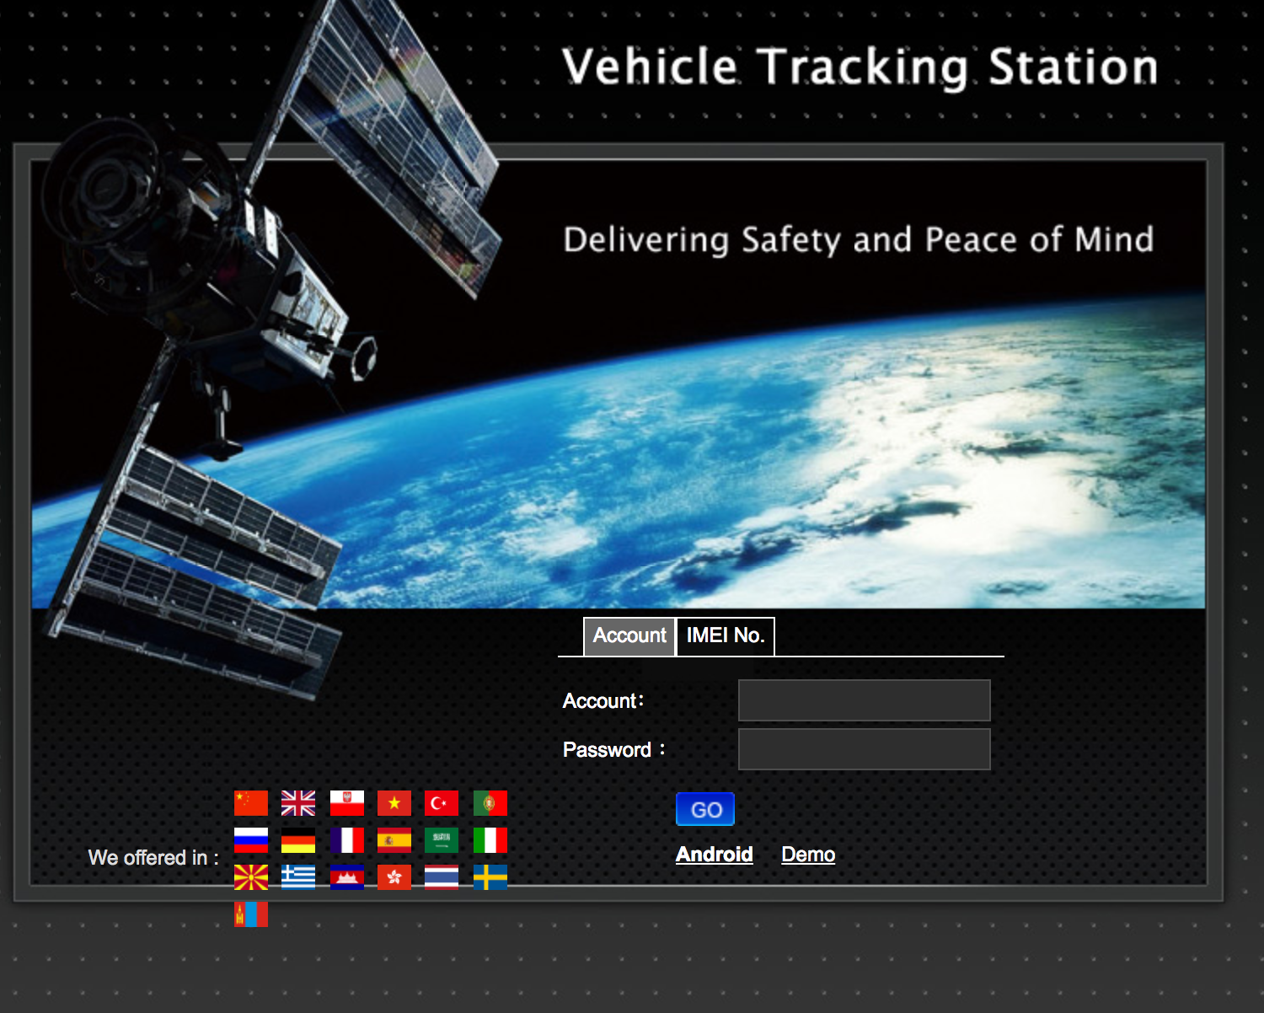Viewport: 1264px width, 1013px height.
Task: Click inside the Password input field
Action: (x=863, y=748)
